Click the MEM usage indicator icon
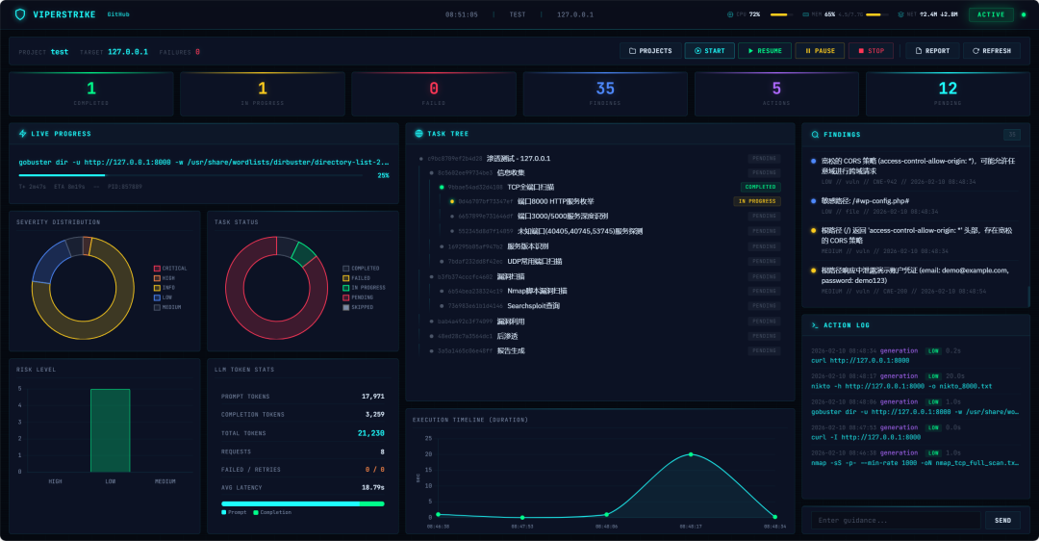Screen dimensions: 1039x541 point(806,14)
